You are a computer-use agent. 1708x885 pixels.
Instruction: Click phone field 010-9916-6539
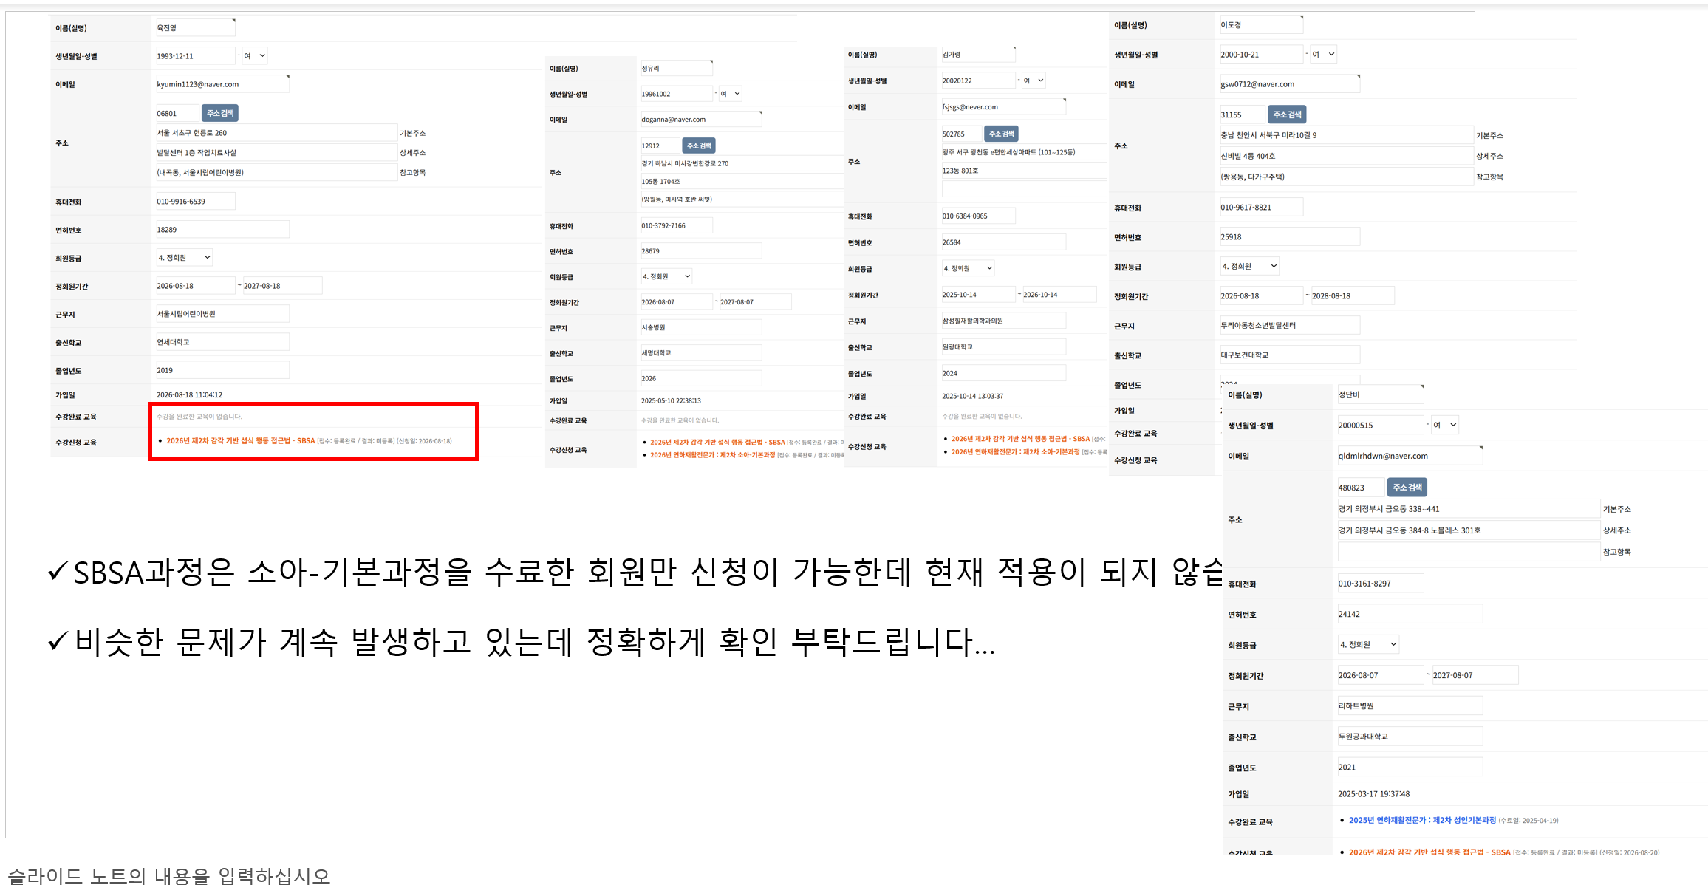(x=195, y=201)
